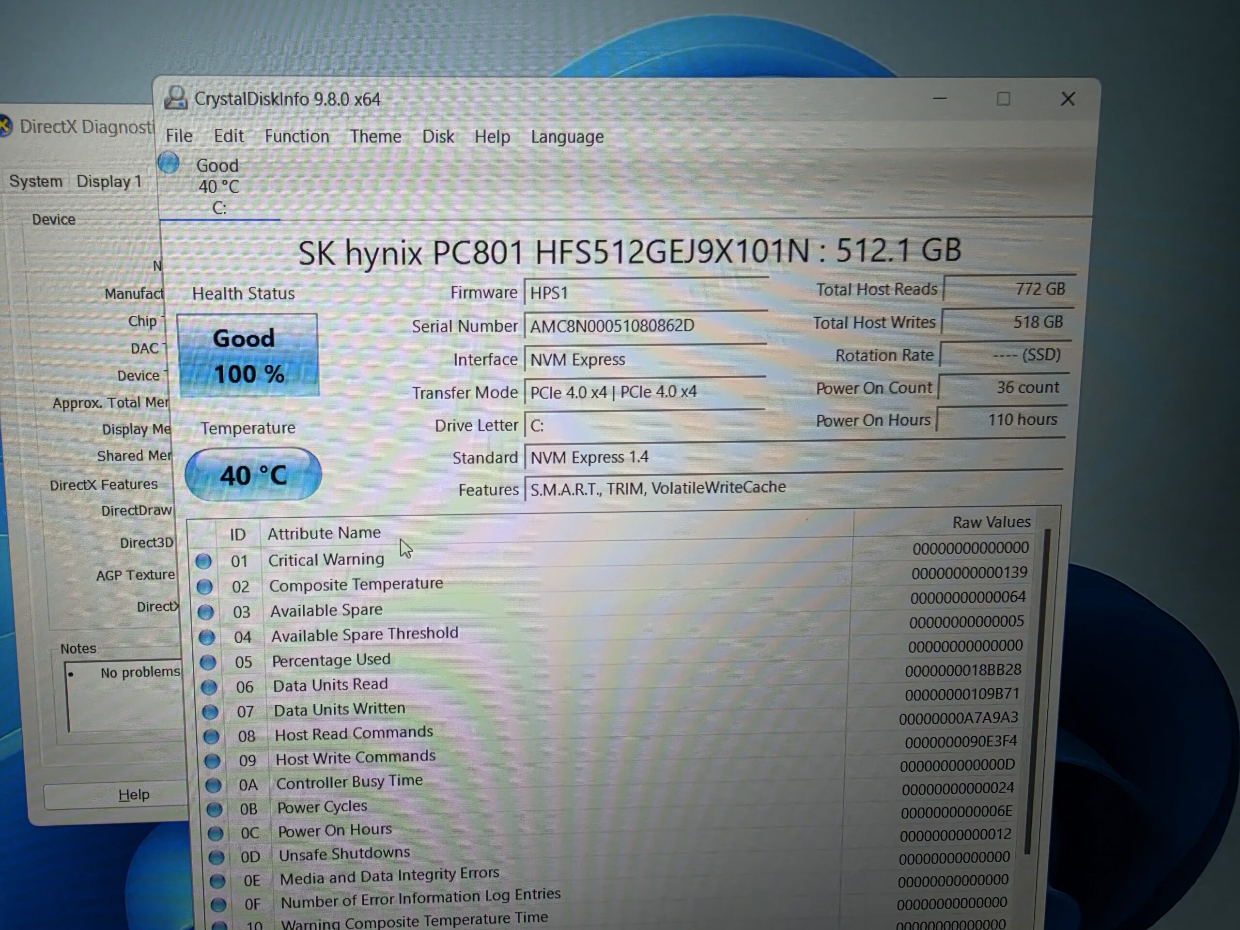This screenshot has width=1240, height=930.
Task: Click the status dot next to Critical Warning
Action: (x=203, y=561)
